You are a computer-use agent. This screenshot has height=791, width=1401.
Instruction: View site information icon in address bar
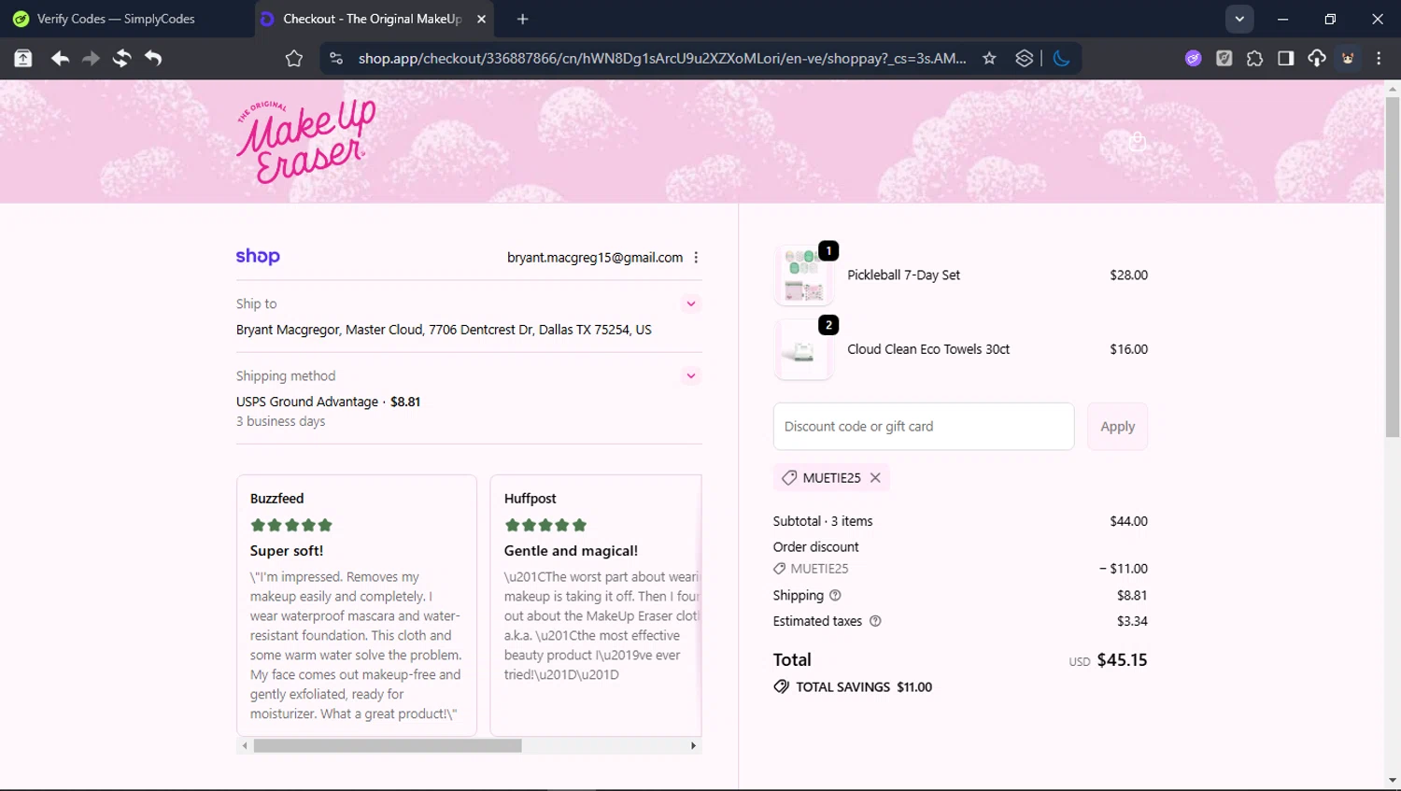pyautogui.click(x=336, y=58)
